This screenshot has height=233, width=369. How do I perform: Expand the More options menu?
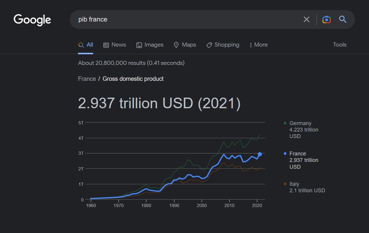259,45
